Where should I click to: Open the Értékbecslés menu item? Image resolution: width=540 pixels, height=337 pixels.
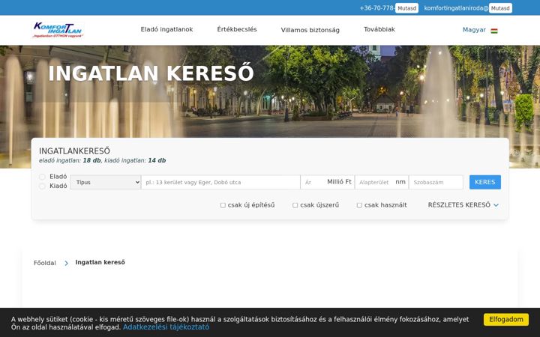[x=237, y=29]
